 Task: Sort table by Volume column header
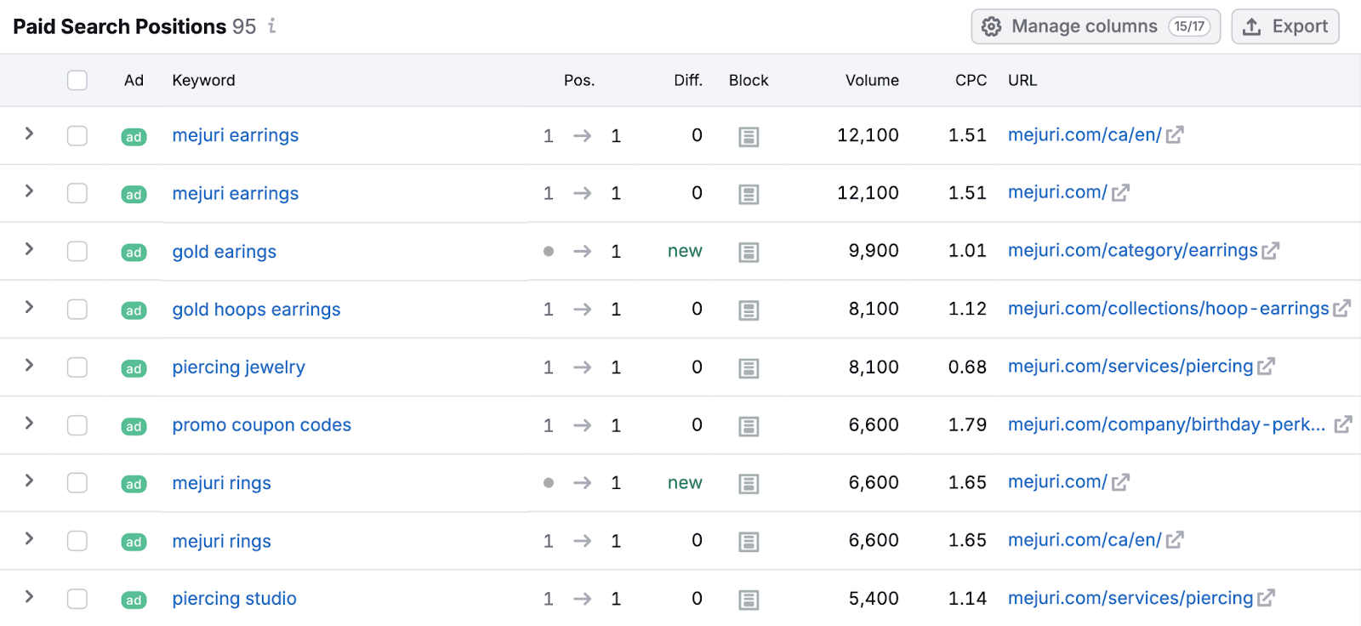tap(871, 80)
